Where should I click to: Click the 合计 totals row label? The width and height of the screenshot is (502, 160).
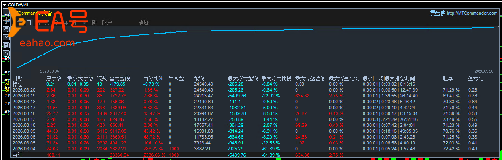pyautogui.click(x=18, y=155)
